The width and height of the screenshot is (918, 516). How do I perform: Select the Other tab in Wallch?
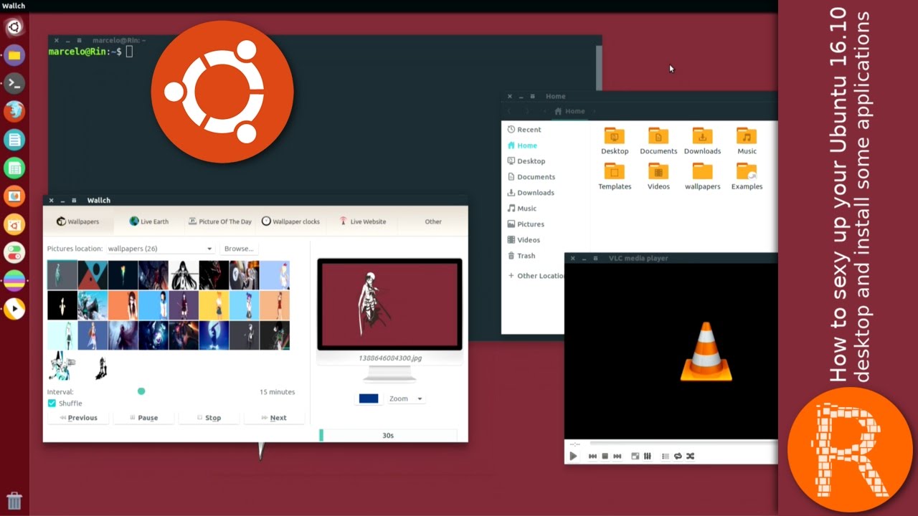click(x=433, y=221)
